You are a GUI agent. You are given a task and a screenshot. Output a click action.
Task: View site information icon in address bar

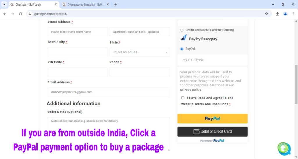pos(30,14)
